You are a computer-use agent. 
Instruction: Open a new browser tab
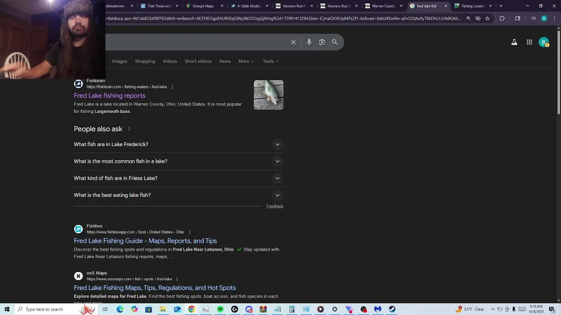point(501,6)
